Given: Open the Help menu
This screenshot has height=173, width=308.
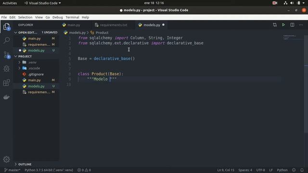Looking at the screenshot, I should (x=85, y=17).
